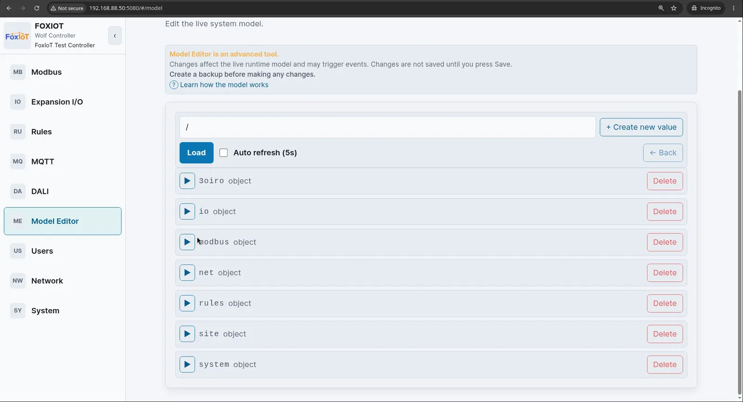
Task: Click the RU Rules badge icon
Action: pyautogui.click(x=18, y=132)
